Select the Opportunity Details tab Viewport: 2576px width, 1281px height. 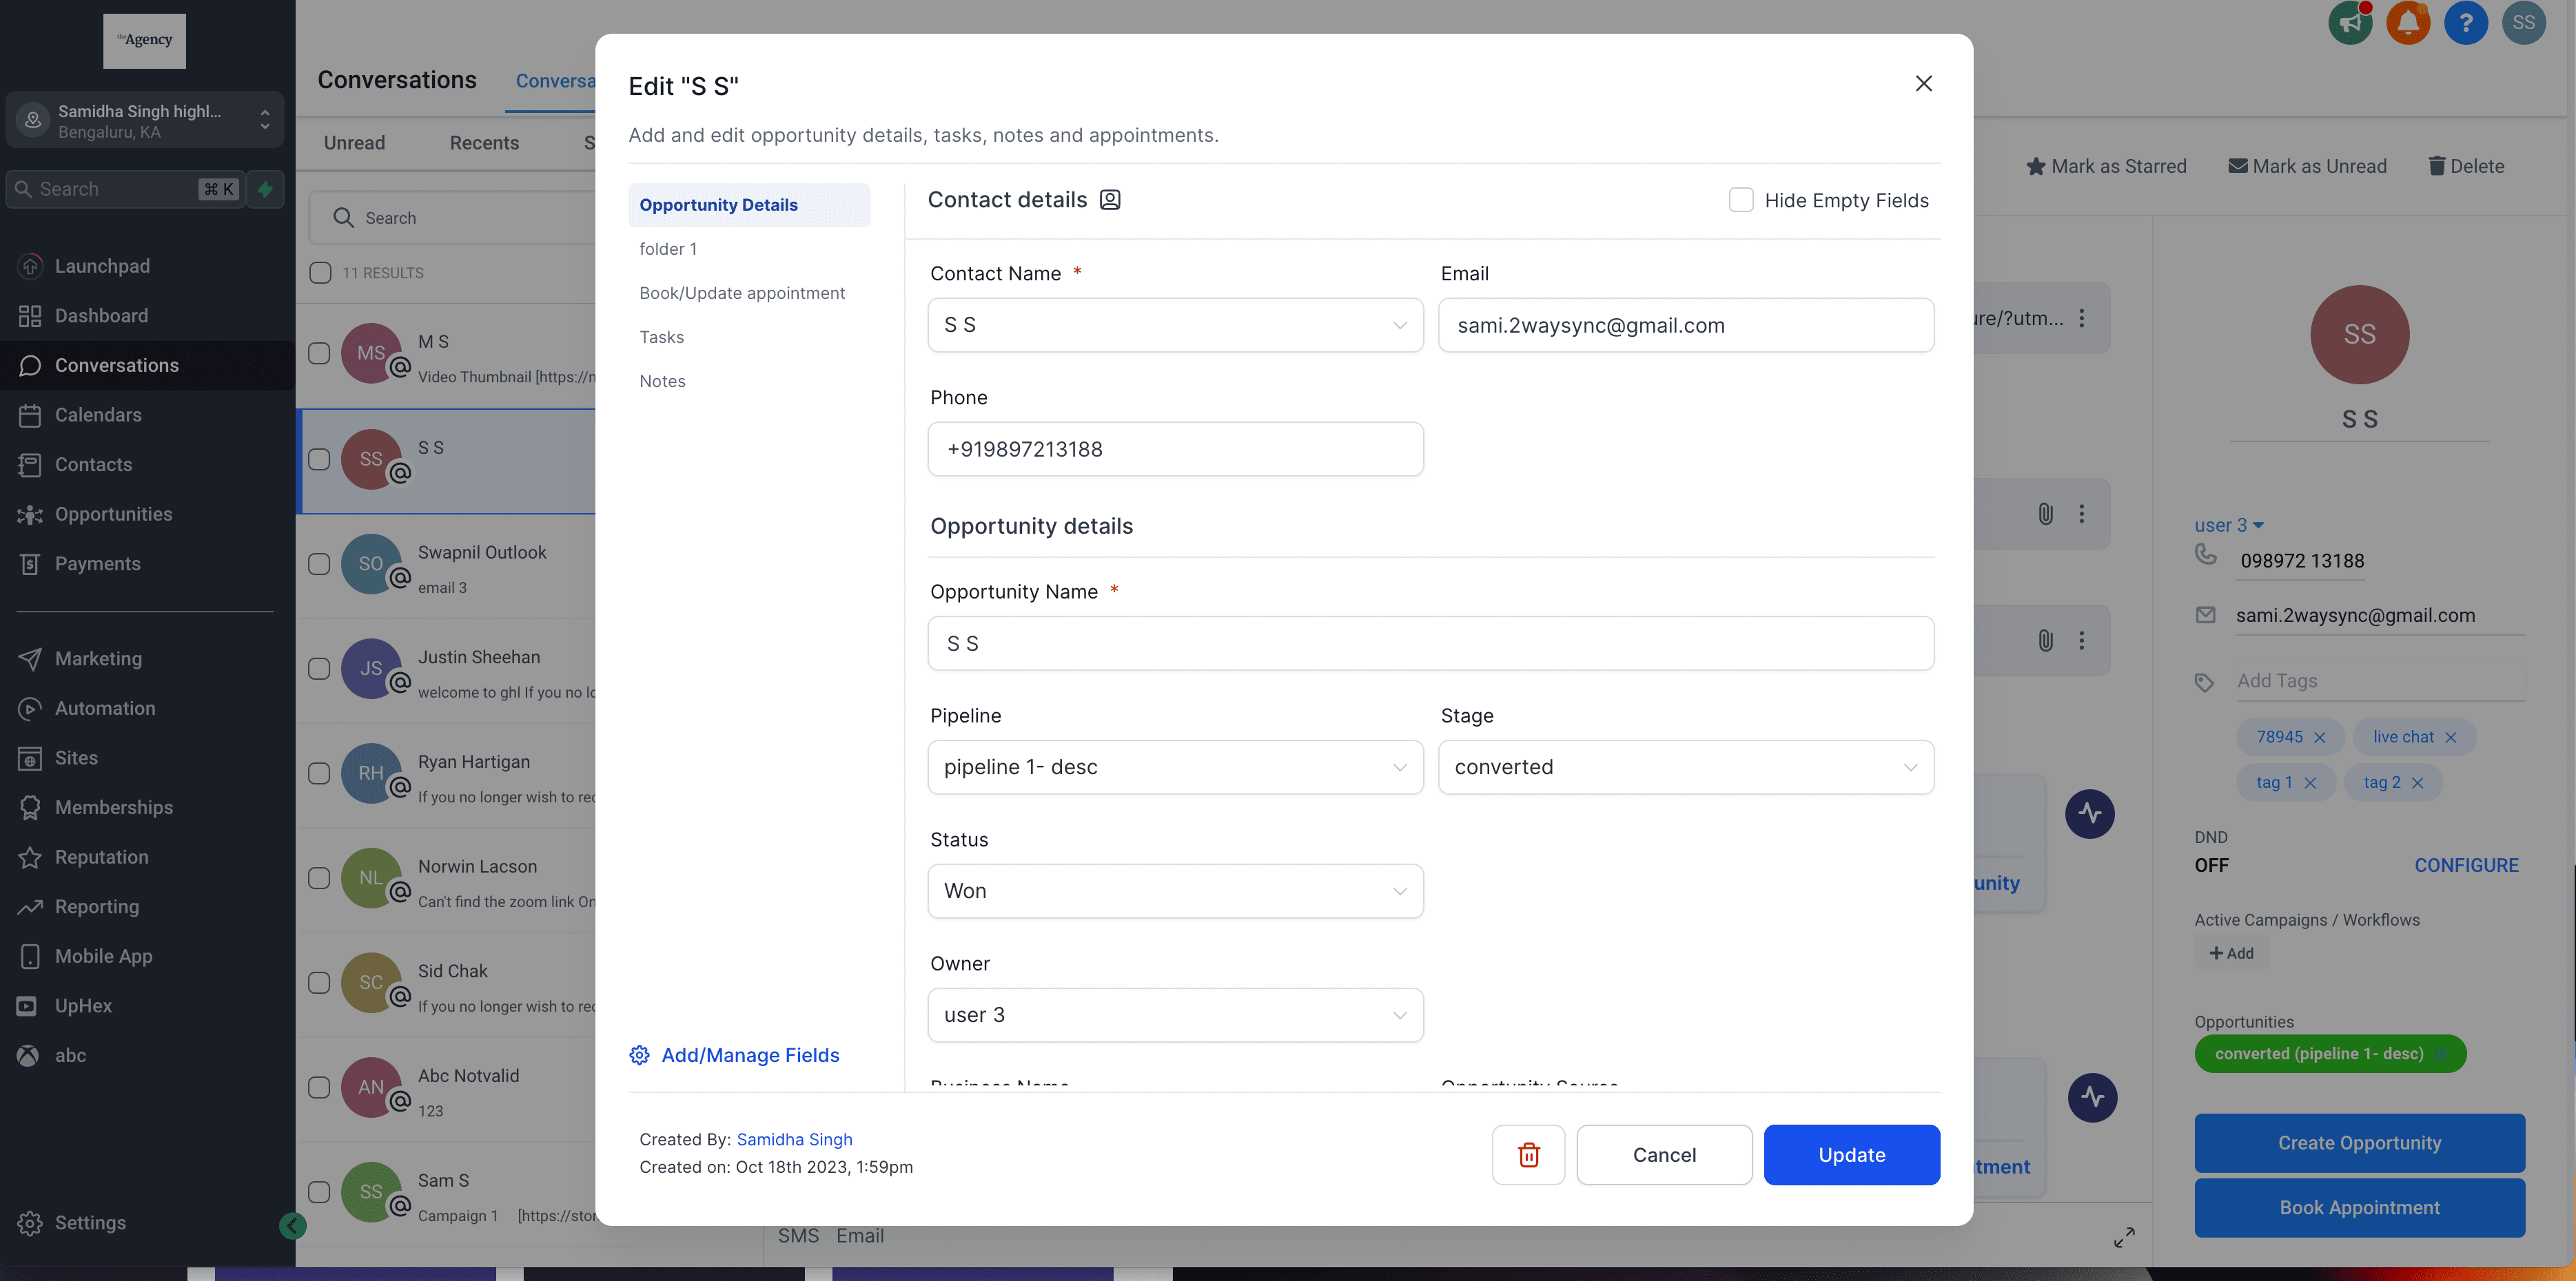coord(749,205)
